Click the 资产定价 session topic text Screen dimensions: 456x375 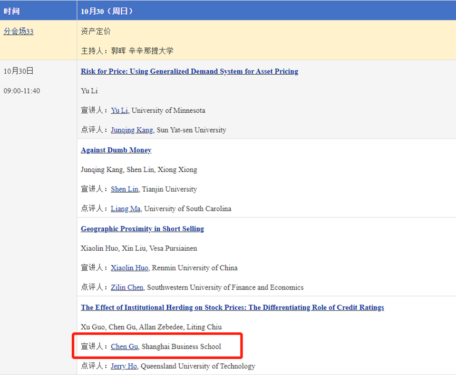[95, 31]
